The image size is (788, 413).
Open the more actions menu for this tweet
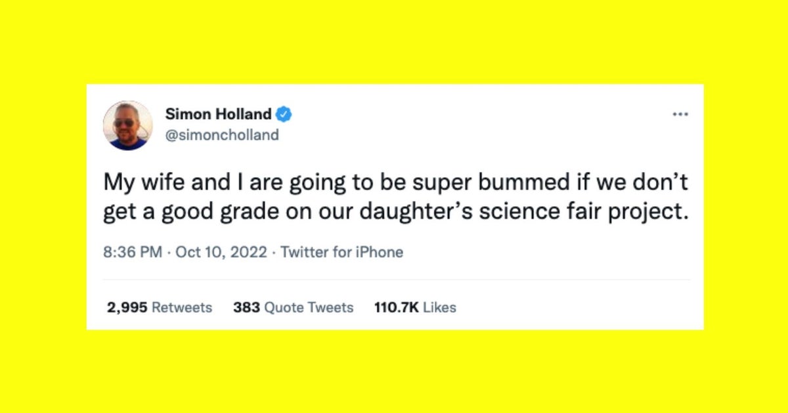pos(680,114)
